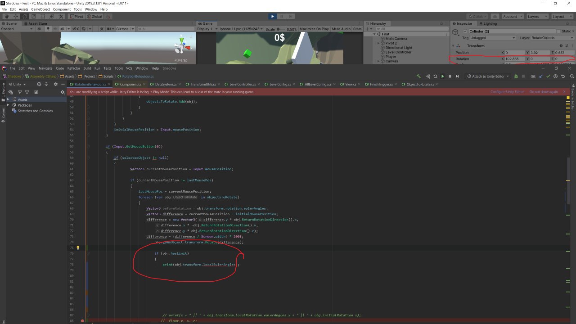Select the Move tool in Unity toolbar
Screen dimensions: 576x324
pyautogui.click(x=15, y=16)
